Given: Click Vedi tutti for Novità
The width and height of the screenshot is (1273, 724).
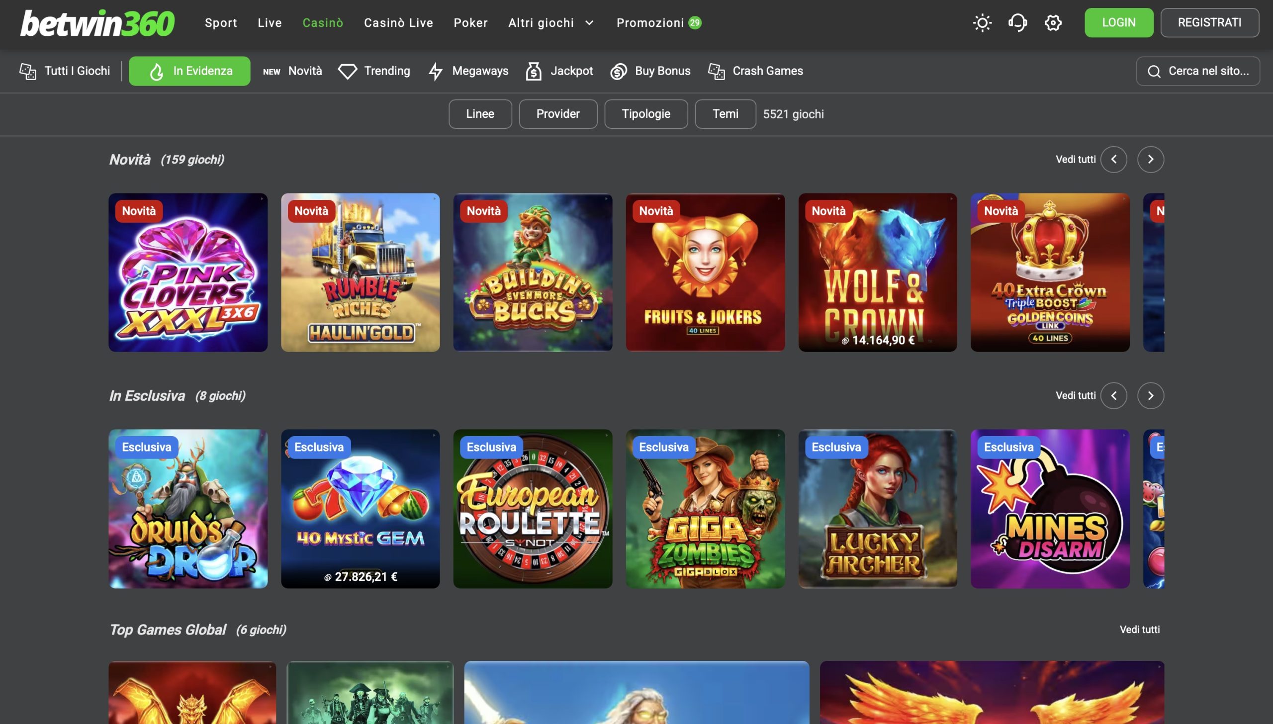Looking at the screenshot, I should point(1076,160).
